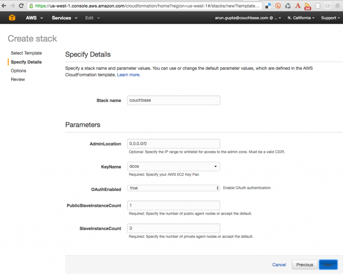Open the KeyName dcos dropdown
Screen dimensions: 343x275
[174, 166]
